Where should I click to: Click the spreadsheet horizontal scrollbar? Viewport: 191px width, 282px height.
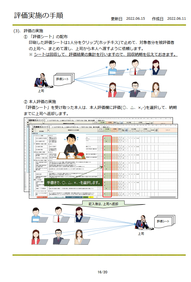(162, 197)
